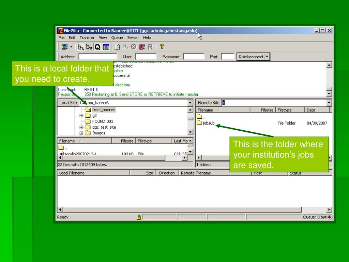Open the View menu
Image resolution: width=349 pixels, height=262 pixels.
click(x=103, y=38)
